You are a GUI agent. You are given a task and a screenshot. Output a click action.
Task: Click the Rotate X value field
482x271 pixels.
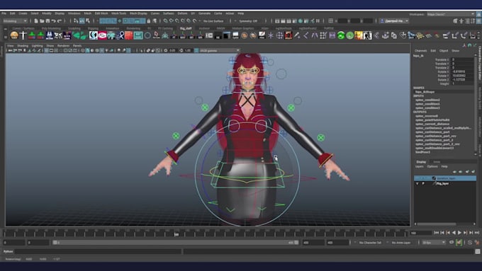pos(462,71)
